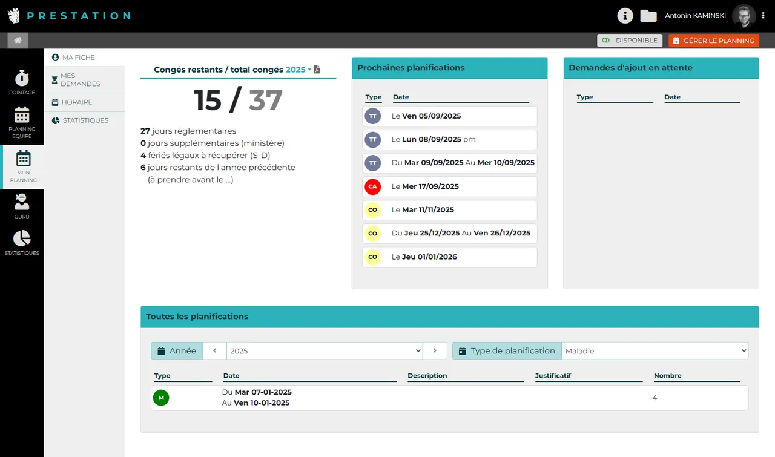Open STATISTIQUES submenu item

pyautogui.click(x=84, y=120)
